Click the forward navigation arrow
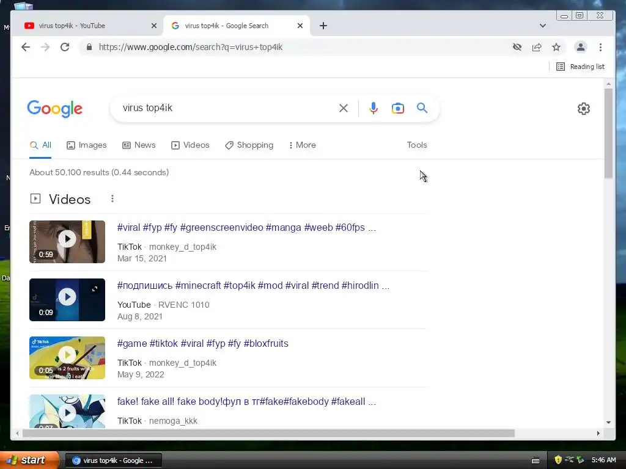626x469 pixels. (45, 47)
